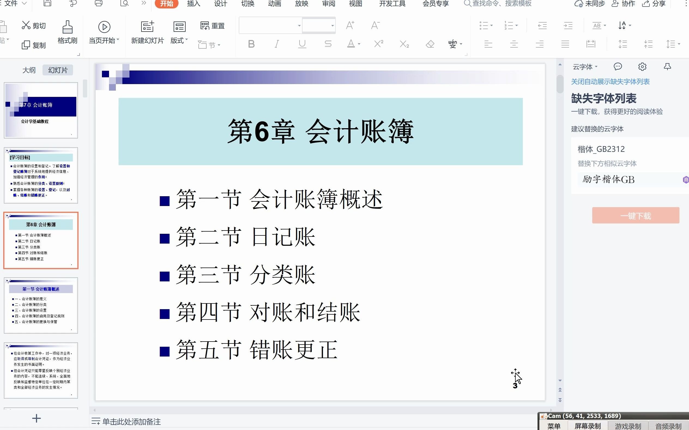Image resolution: width=689 pixels, height=430 pixels.
Task: Click the eraser clear formatting icon
Action: coord(430,44)
